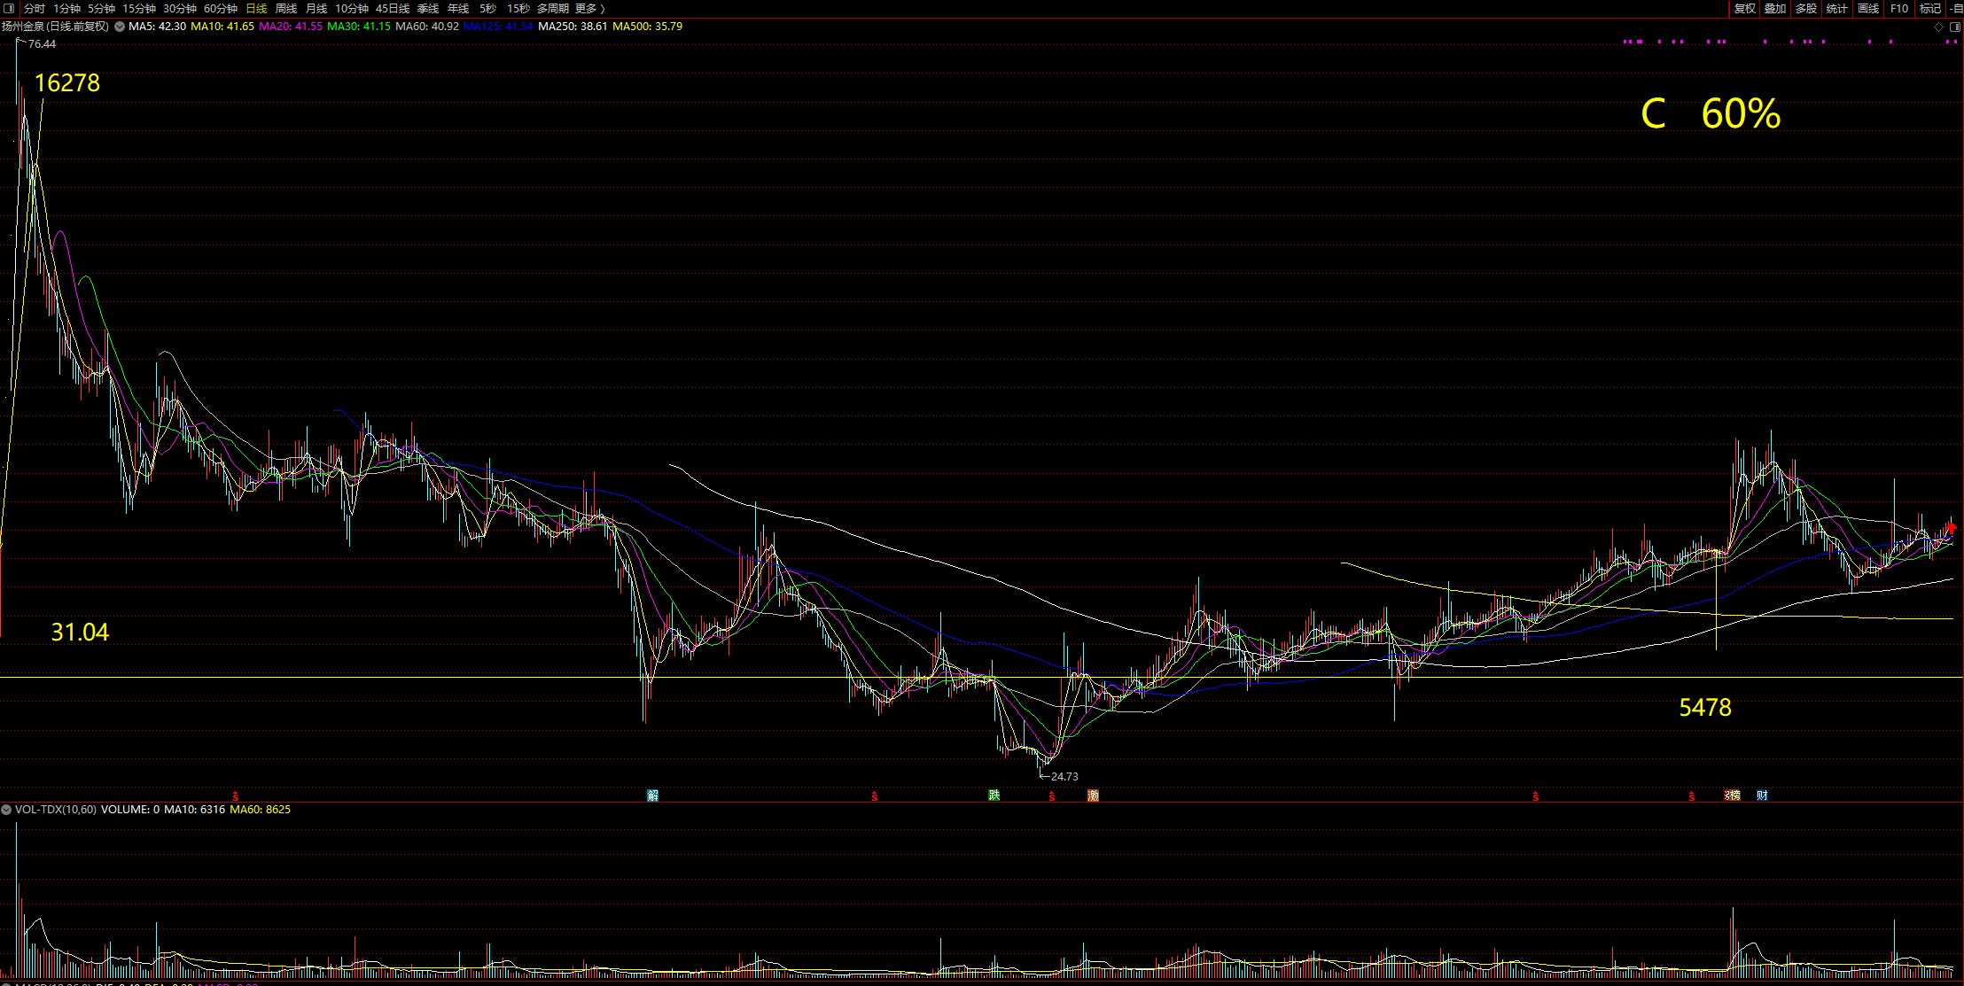Click the 复权 button
The width and height of the screenshot is (1964, 986).
(x=1745, y=8)
